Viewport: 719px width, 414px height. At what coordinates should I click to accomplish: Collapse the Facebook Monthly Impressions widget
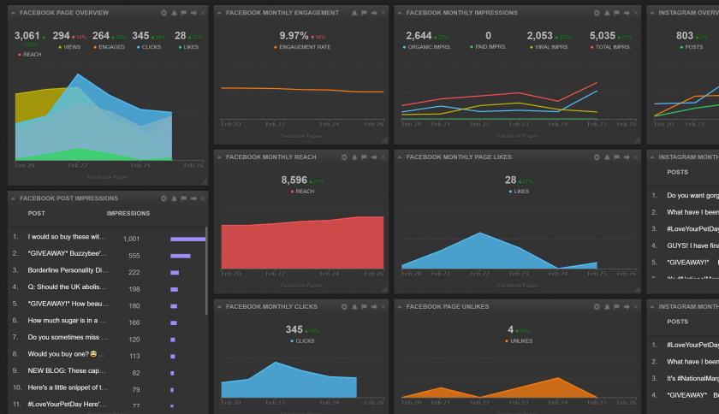(400, 13)
